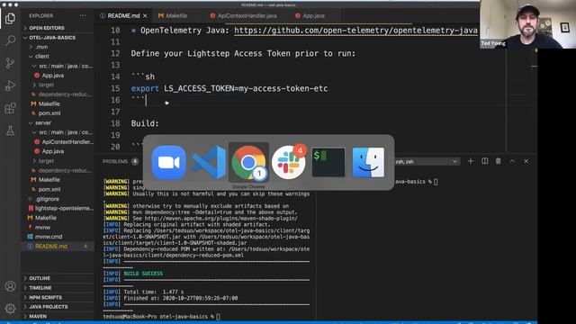
Task: Open the Testing flask view
Action: (x=10, y=130)
